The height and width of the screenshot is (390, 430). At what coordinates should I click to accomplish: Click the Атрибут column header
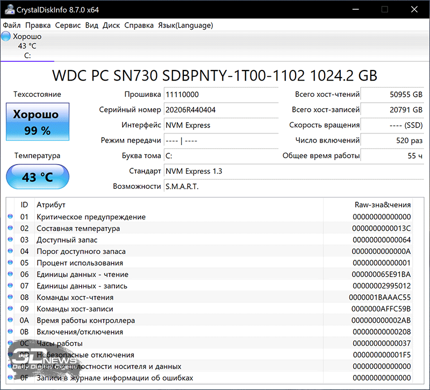click(179, 205)
